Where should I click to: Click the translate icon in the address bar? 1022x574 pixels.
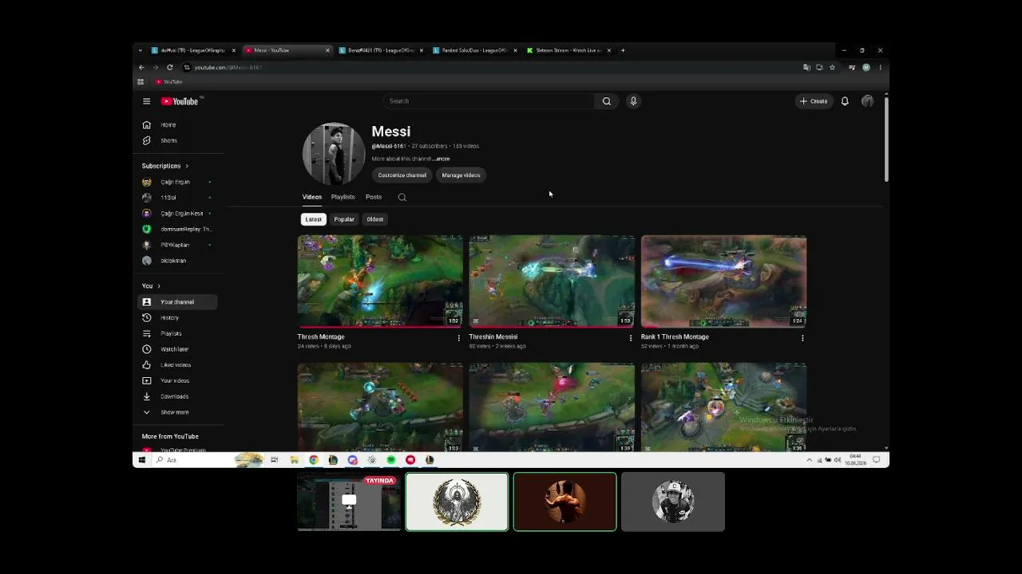[806, 68]
